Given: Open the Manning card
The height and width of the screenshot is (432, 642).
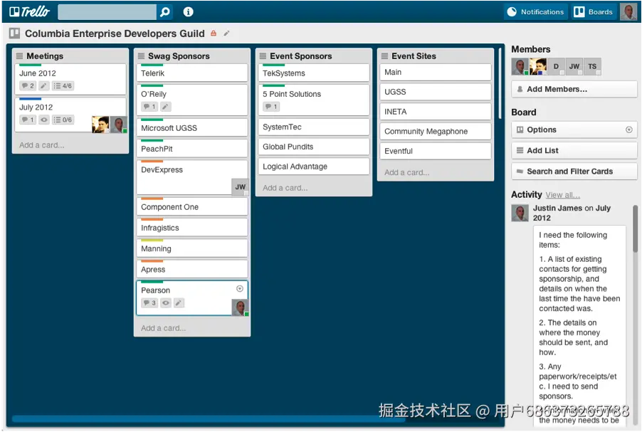Looking at the screenshot, I should pyautogui.click(x=192, y=248).
